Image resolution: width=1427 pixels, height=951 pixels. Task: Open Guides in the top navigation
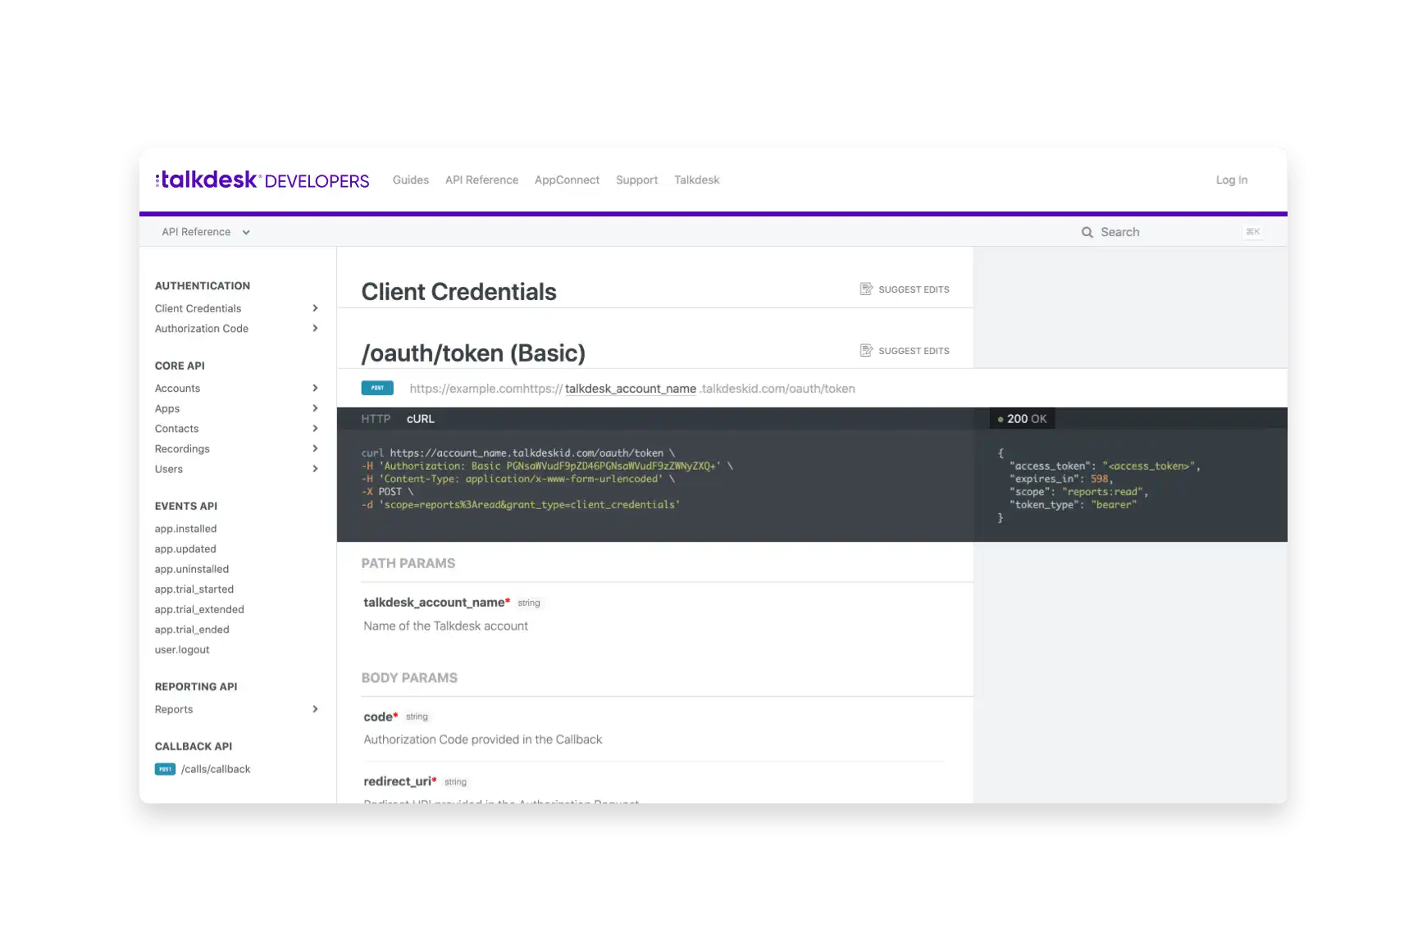pos(410,180)
